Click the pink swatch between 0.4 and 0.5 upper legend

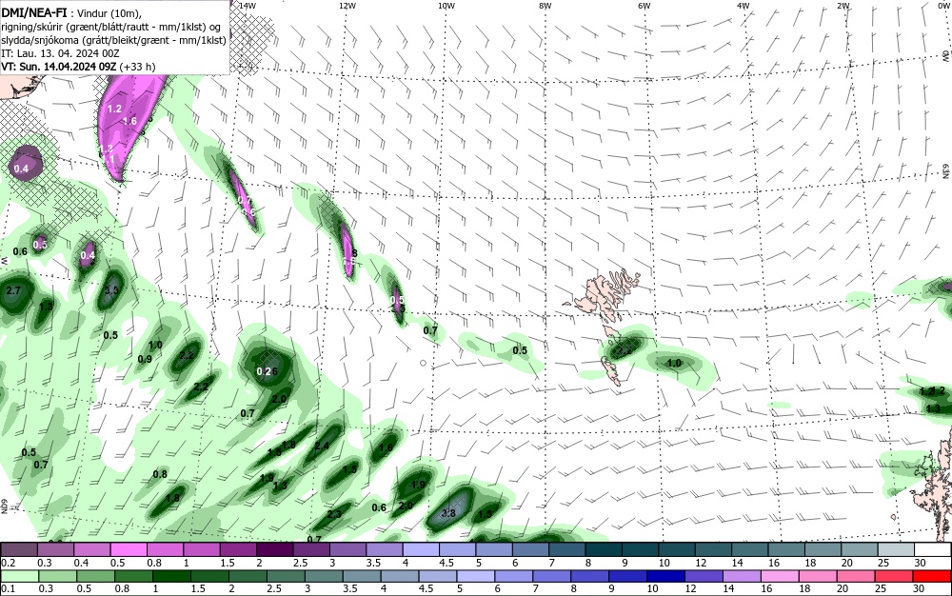pos(91,549)
